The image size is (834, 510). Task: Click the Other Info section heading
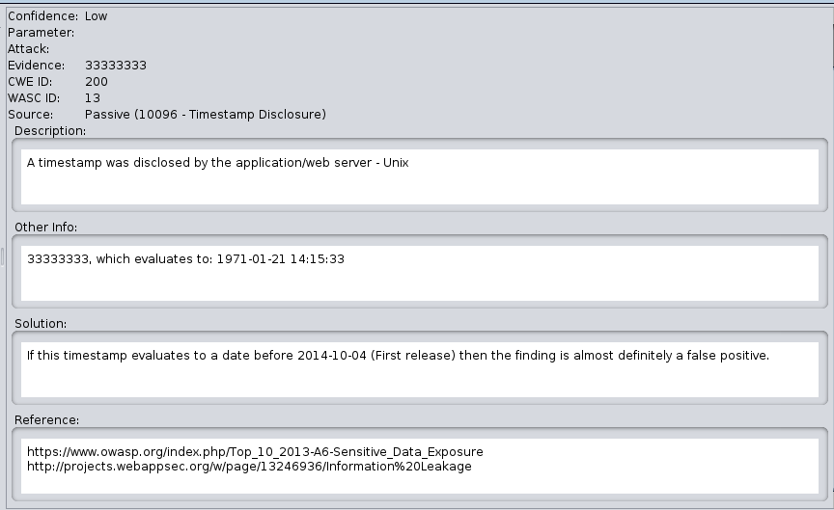45,228
